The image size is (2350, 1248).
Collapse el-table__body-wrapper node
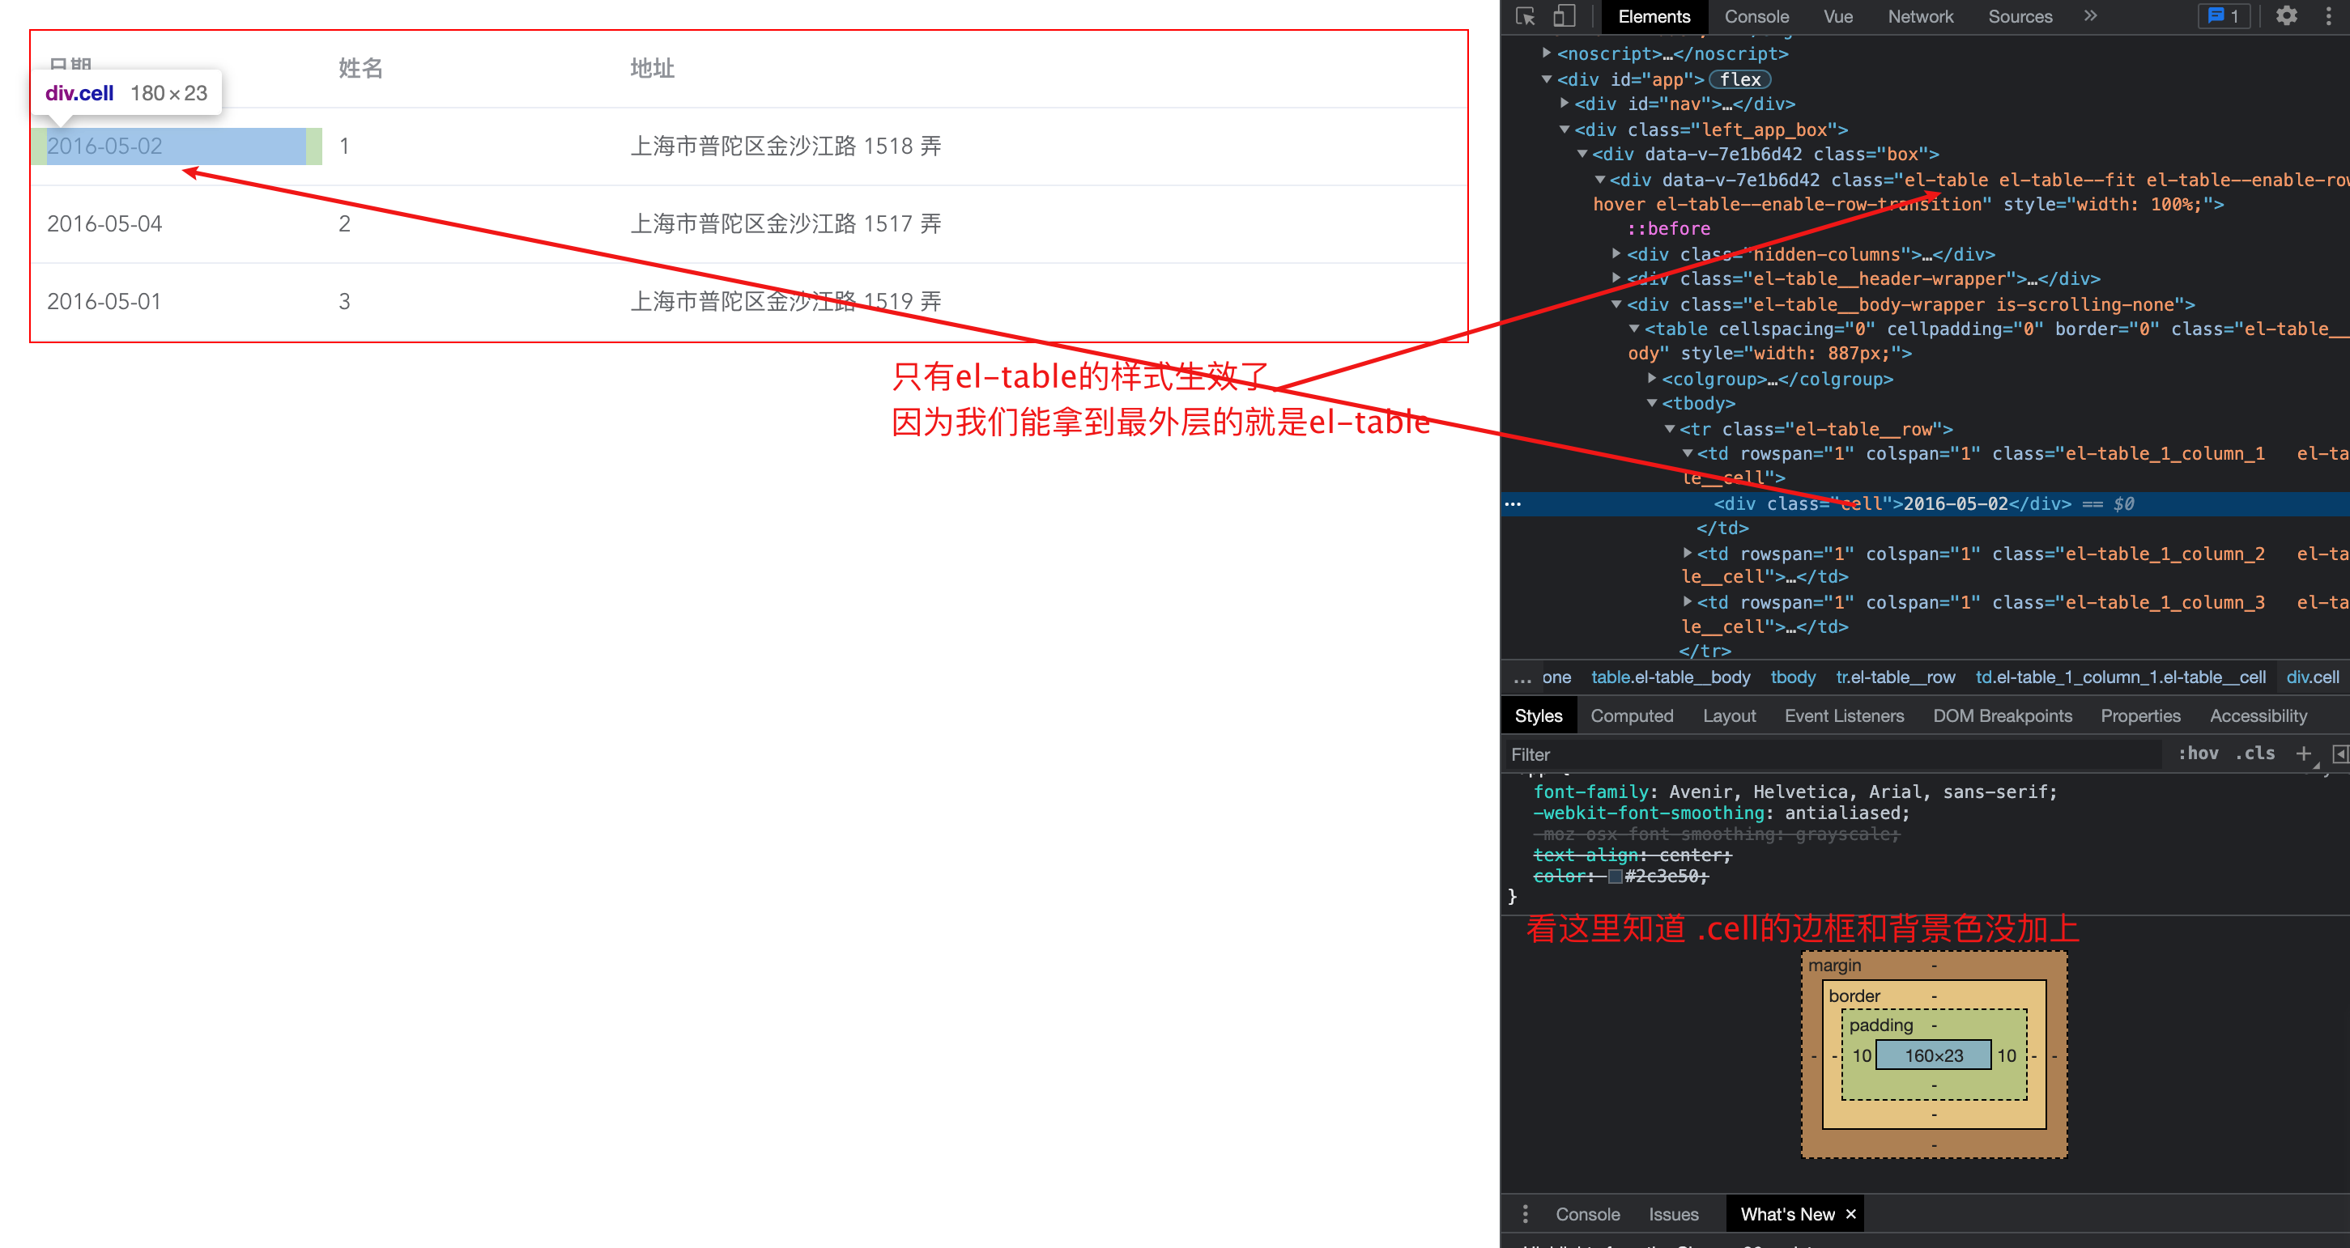click(1616, 304)
